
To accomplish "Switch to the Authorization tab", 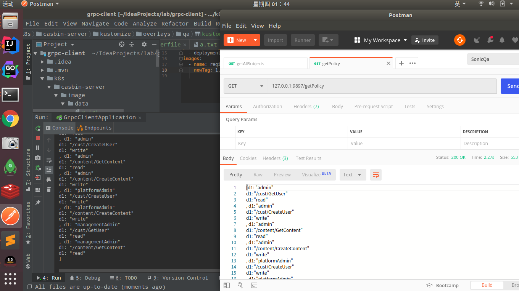I will tap(268, 107).
